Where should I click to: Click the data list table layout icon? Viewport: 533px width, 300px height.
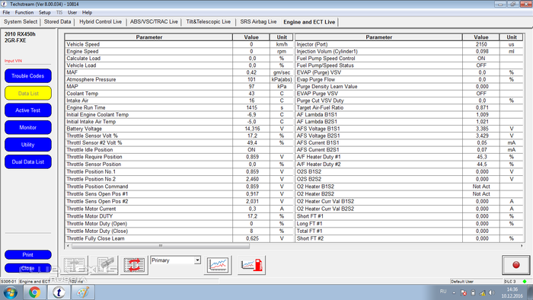tap(74, 265)
